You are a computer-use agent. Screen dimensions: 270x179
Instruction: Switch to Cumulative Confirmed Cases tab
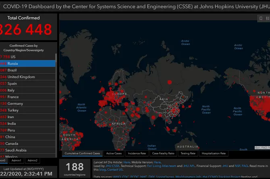(83, 153)
